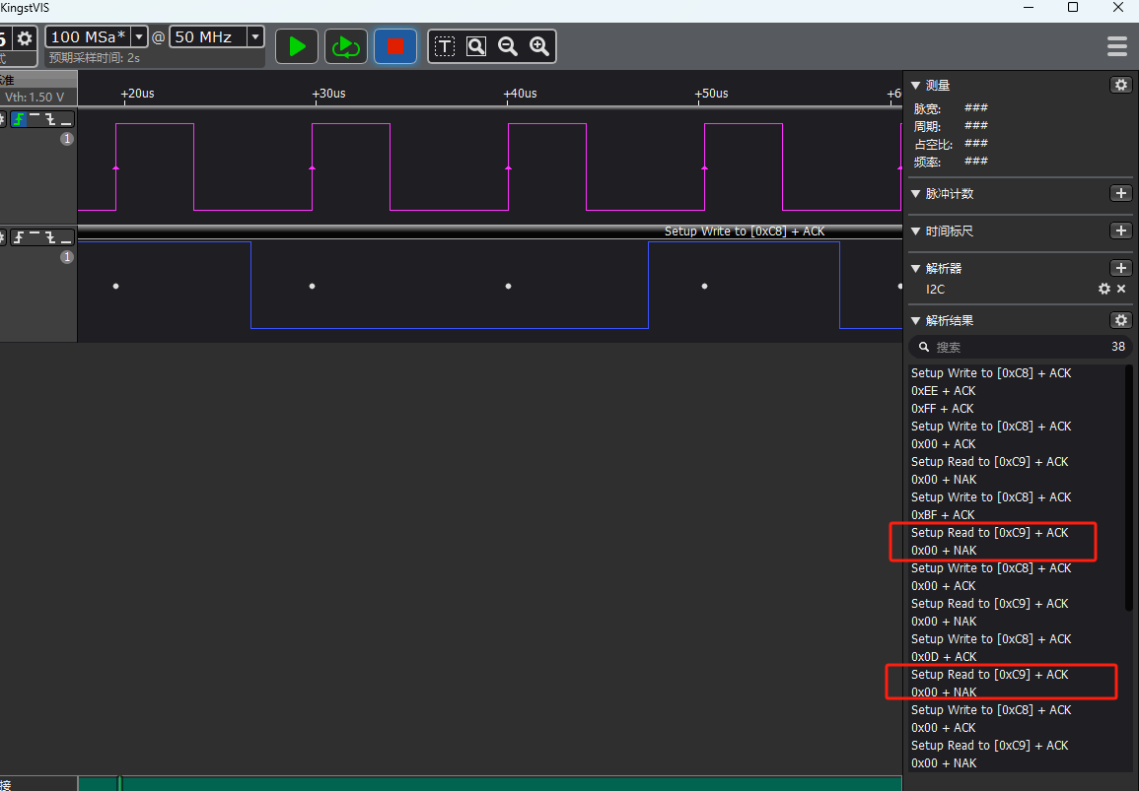1139x791 pixels.
Task: Collapse the 解析器 analyzer section
Action: (x=915, y=269)
